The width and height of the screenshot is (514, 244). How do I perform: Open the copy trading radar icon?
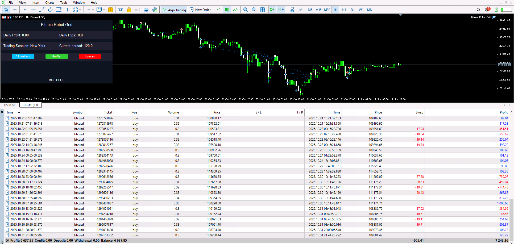point(155,10)
